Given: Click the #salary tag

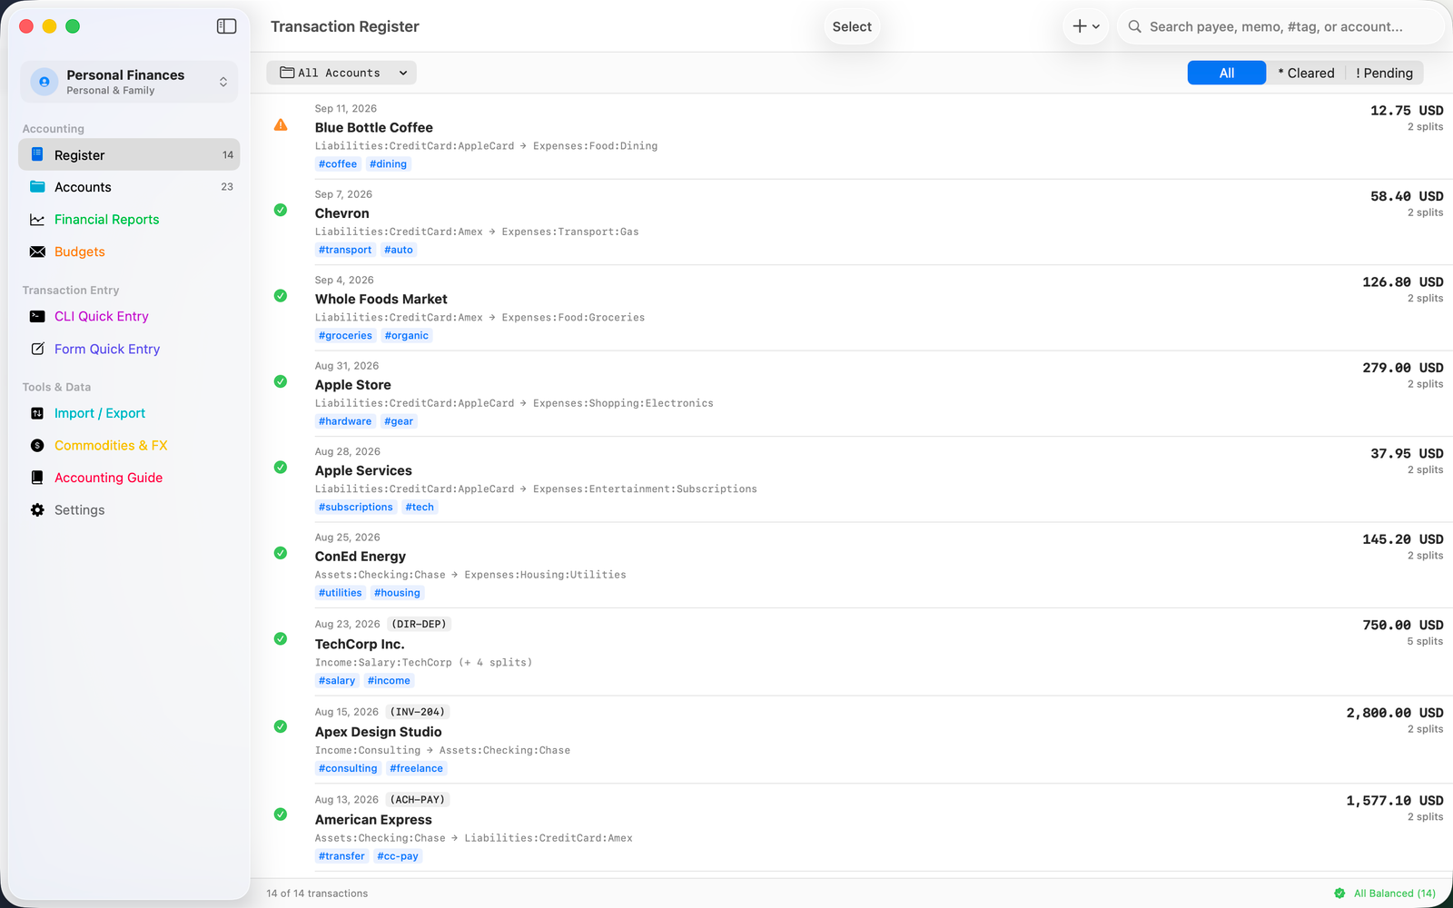Looking at the screenshot, I should [x=337, y=681].
